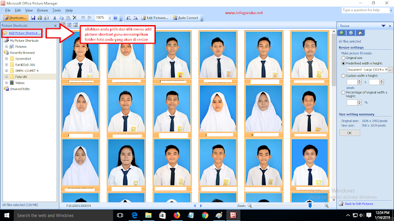Viewport: 394px width, 221px height.
Task: Switch to Filmstrip view icon
Action: click(x=69, y=25)
